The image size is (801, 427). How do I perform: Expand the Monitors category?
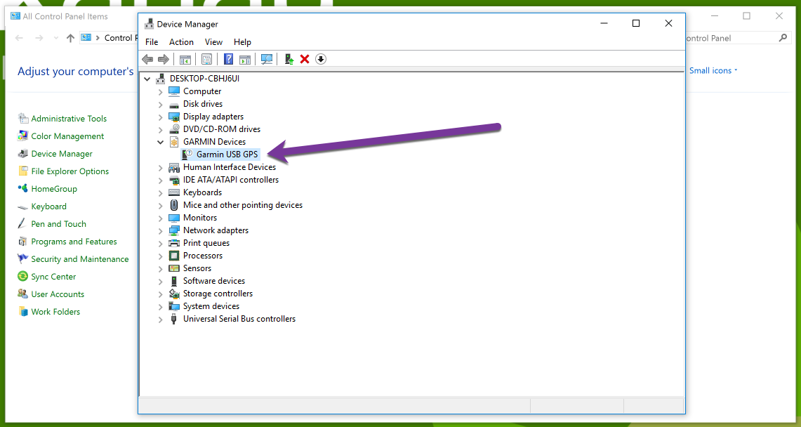pyautogui.click(x=160, y=218)
